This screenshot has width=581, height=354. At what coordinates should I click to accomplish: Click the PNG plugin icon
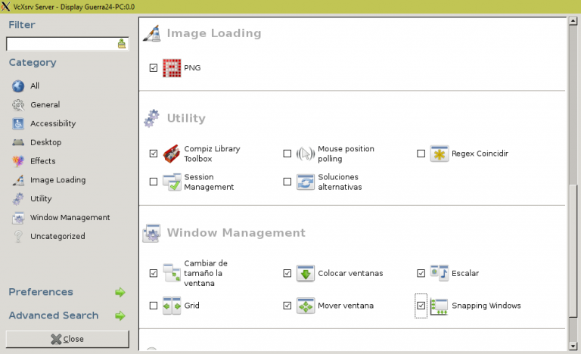coord(172,68)
